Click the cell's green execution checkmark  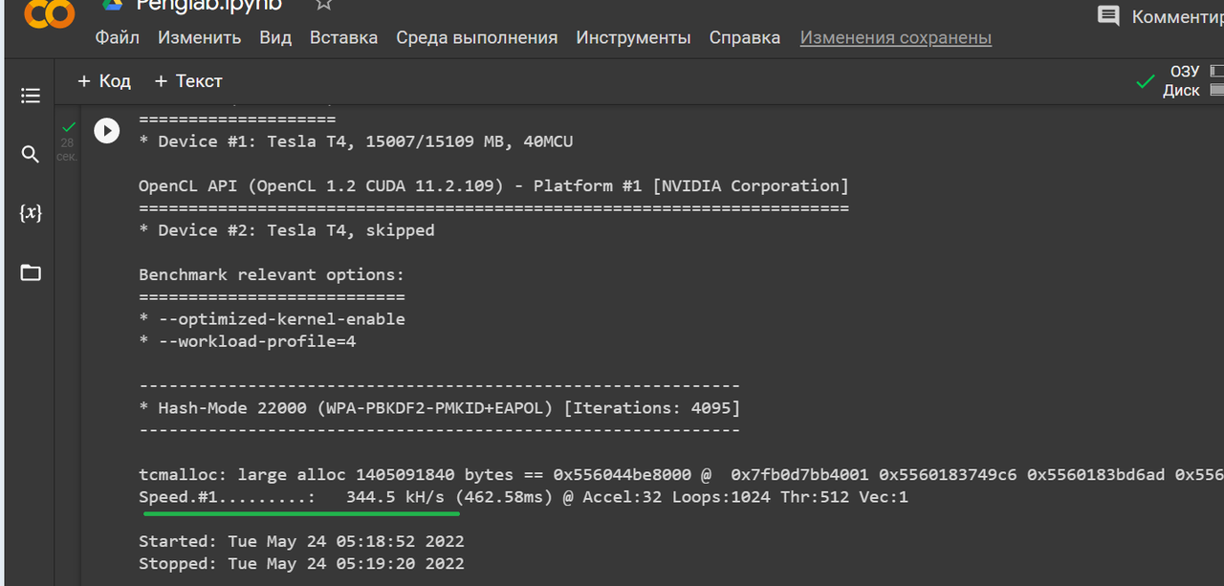pos(68,126)
